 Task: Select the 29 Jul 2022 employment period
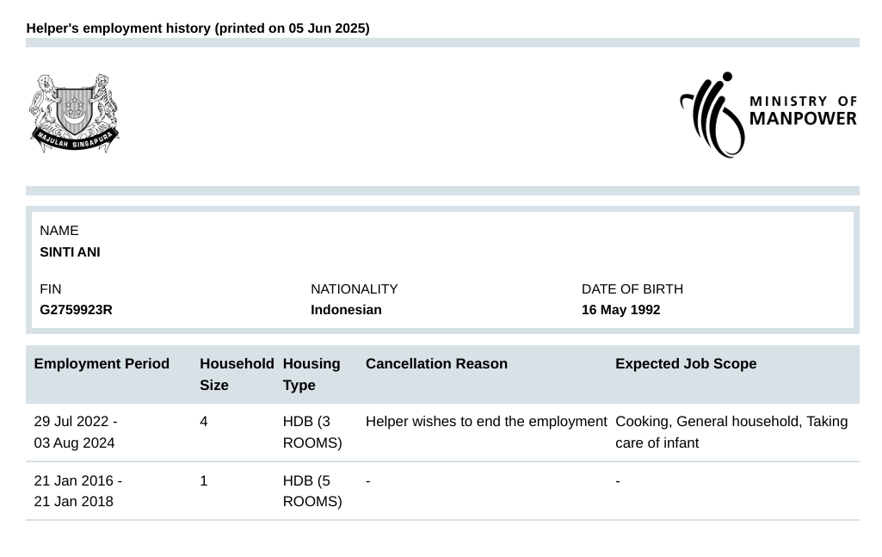(x=76, y=432)
